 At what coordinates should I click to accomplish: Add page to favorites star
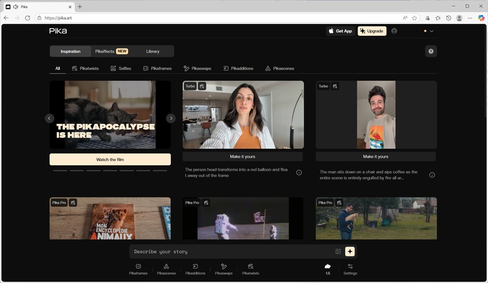[414, 18]
